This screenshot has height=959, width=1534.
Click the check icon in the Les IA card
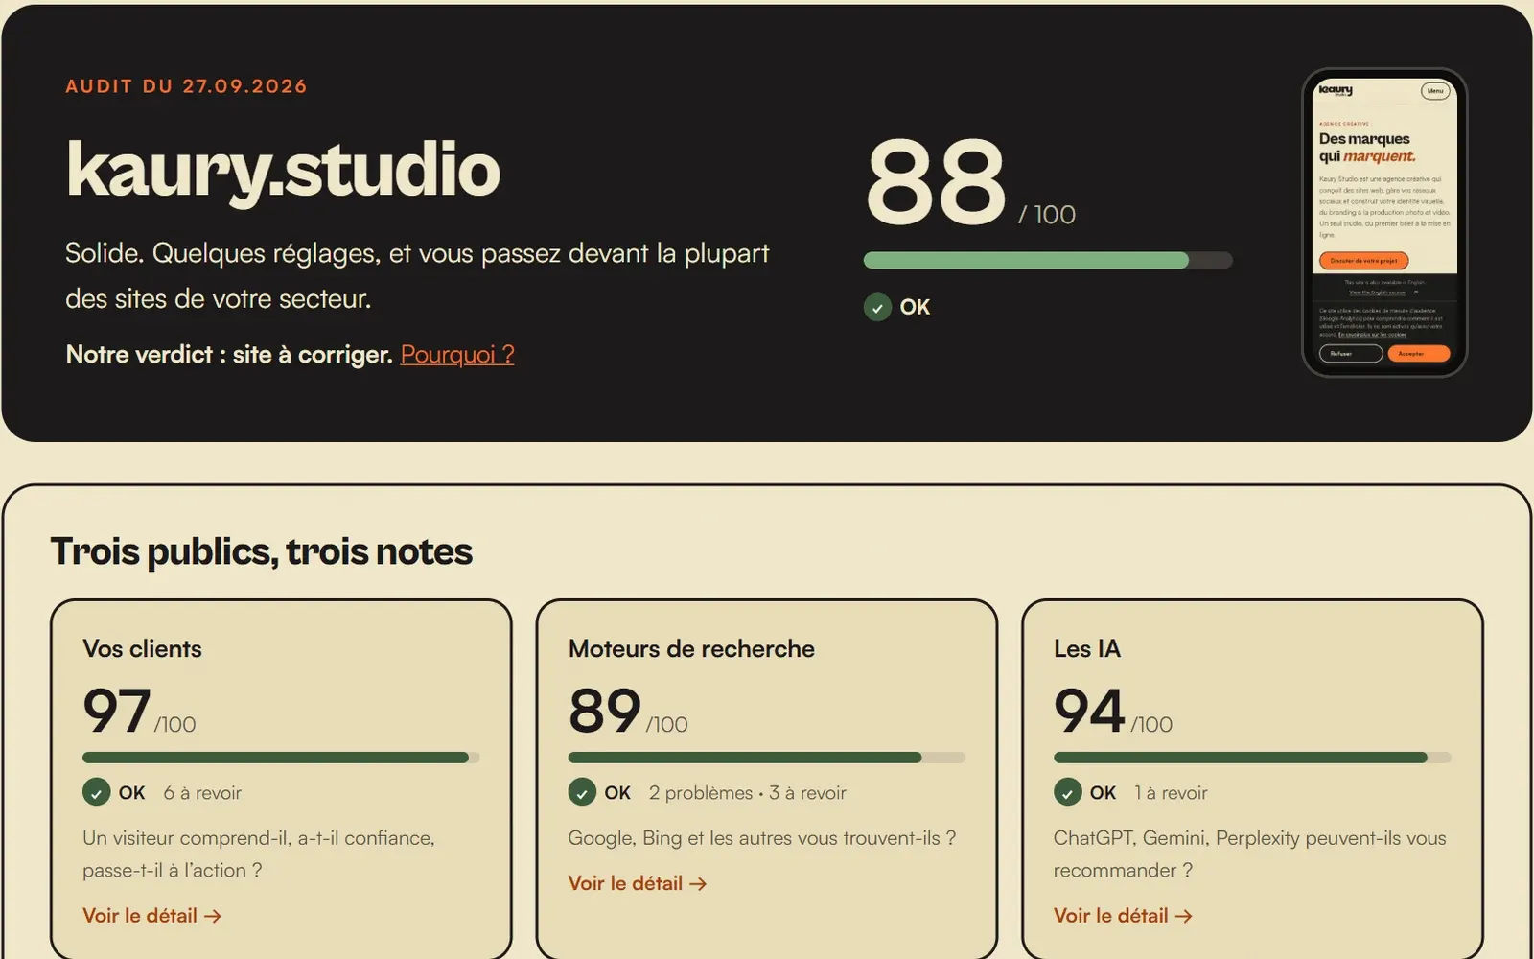click(x=1068, y=793)
